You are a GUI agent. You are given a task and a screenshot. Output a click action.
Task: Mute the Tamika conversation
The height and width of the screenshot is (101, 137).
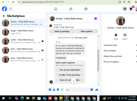click(116, 35)
